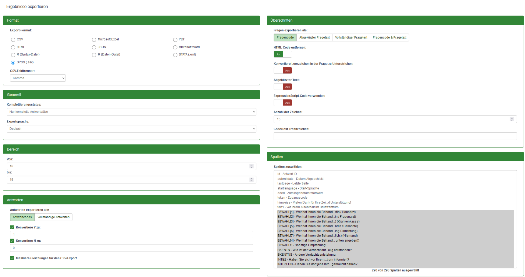The width and height of the screenshot is (525, 277).
Task: Select the PDF export format option
Action: pos(175,40)
